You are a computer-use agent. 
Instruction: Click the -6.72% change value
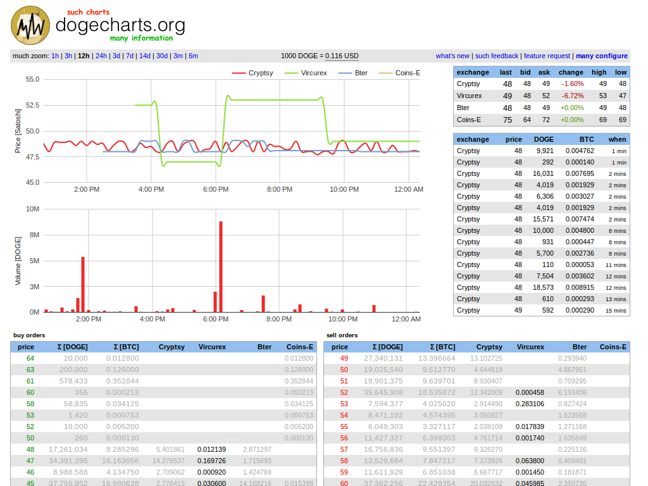(x=572, y=96)
